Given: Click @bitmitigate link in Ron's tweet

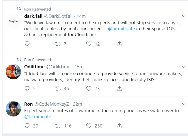Looking at the screenshot, I should point(37,116).
